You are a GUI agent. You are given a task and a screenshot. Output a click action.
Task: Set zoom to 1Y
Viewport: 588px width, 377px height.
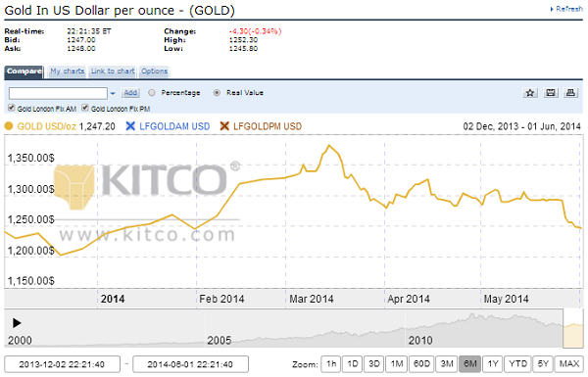click(492, 364)
